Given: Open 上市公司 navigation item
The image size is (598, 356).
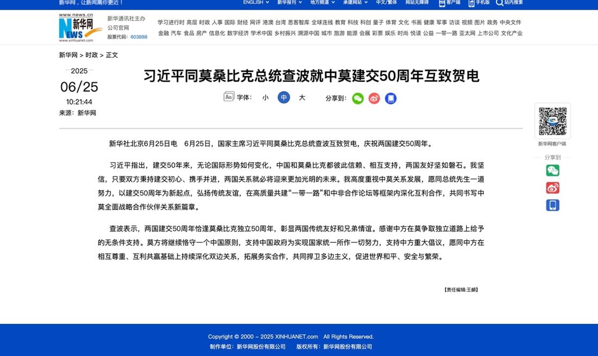Looking at the screenshot, I should pyautogui.click(x=488, y=33).
